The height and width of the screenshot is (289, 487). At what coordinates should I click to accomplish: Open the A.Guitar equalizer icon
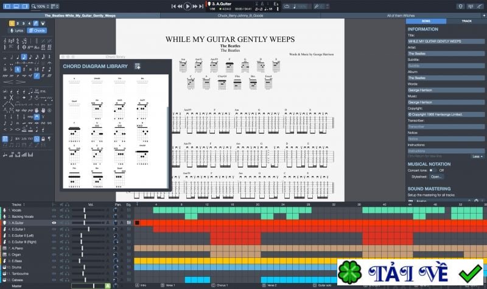click(x=128, y=223)
